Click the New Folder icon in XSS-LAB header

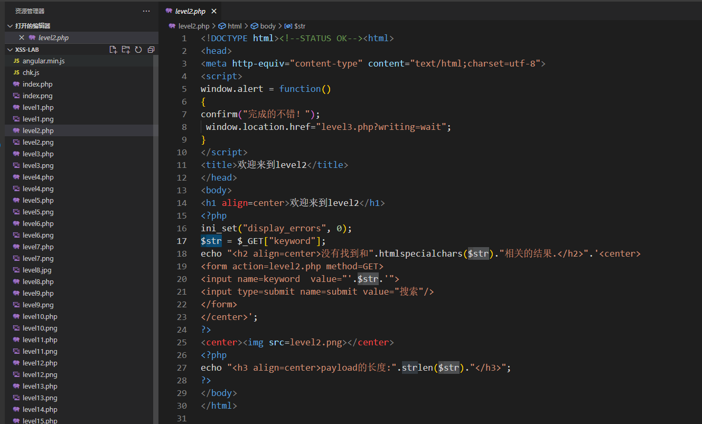coord(126,50)
